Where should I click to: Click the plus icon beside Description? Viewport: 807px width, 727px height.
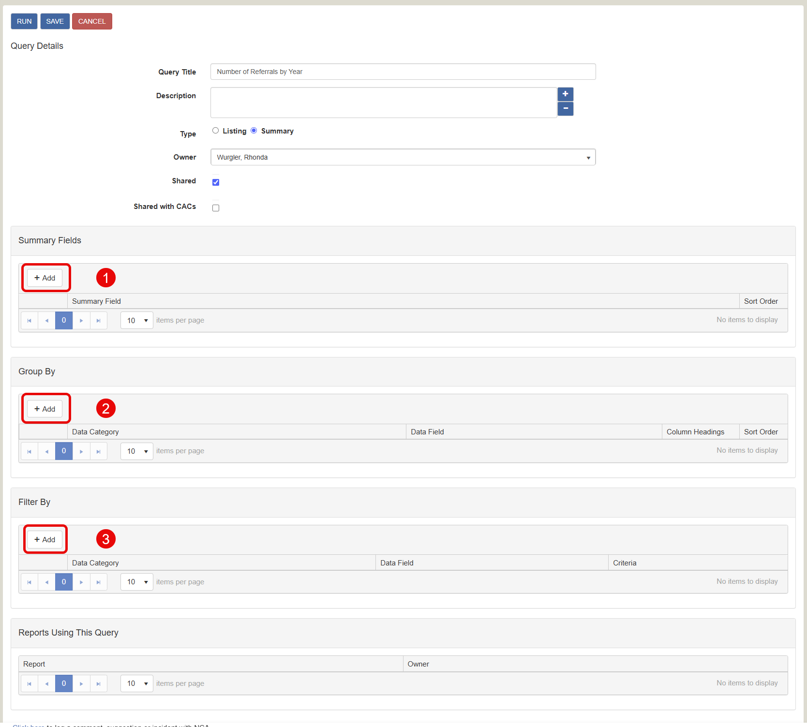565,94
